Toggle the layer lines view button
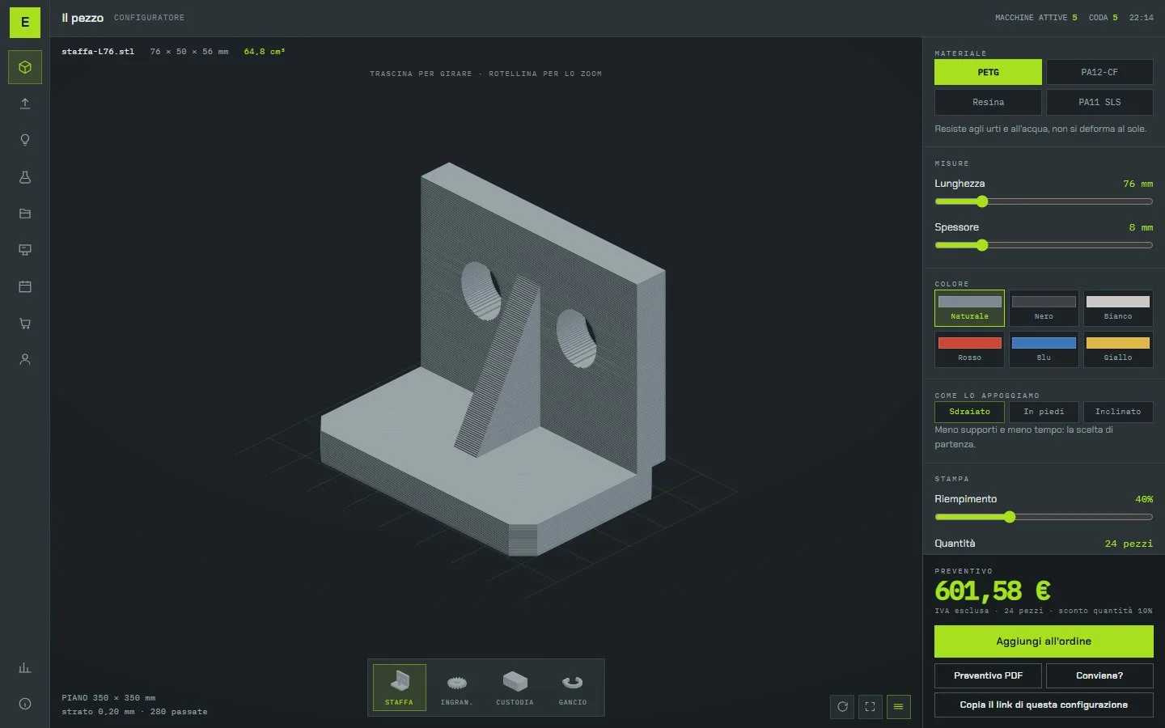The width and height of the screenshot is (1165, 728). 898,707
